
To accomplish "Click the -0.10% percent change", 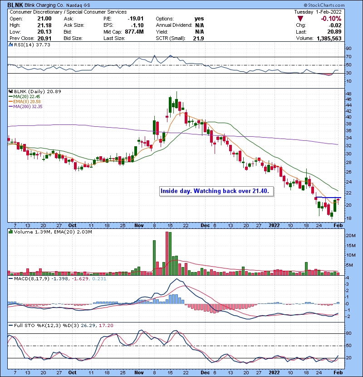I will pos(331,19).
